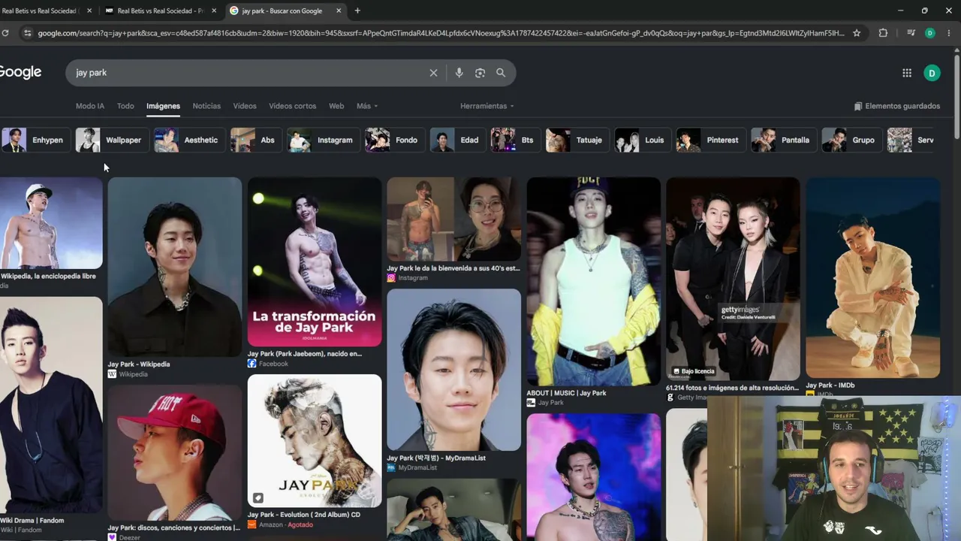Image resolution: width=961 pixels, height=541 pixels.
Task: Click the Instagram source icon under the selfie image
Action: (390, 278)
